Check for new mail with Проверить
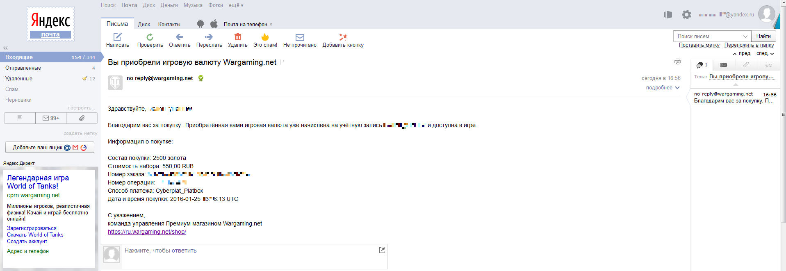This screenshot has height=271, width=786. point(150,37)
